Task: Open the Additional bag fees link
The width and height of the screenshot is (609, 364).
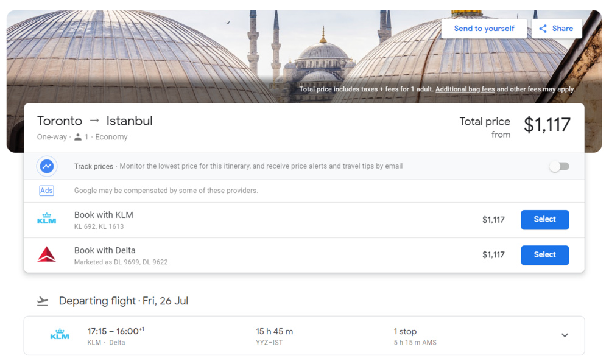Action: click(x=465, y=89)
